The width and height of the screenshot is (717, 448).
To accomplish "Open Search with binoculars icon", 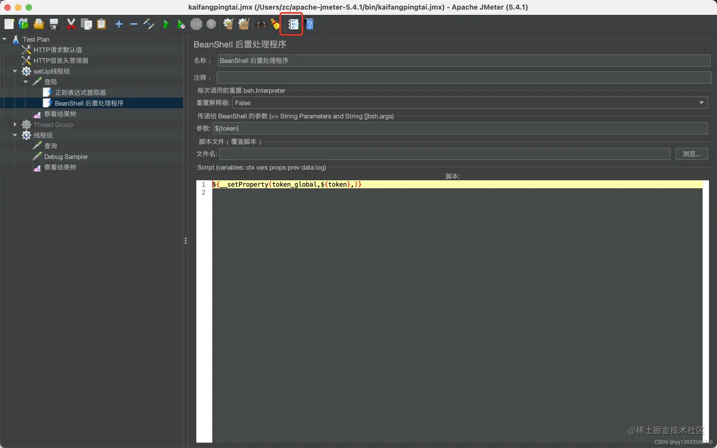I will [261, 24].
